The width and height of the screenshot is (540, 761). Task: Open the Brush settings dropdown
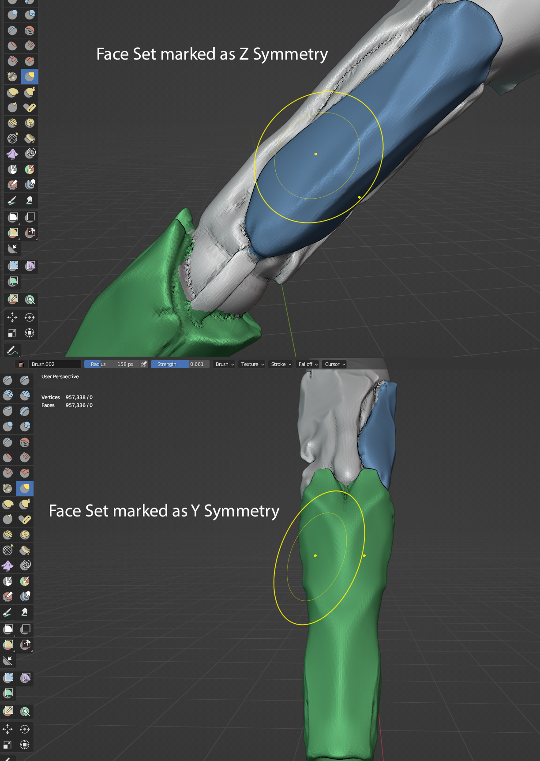[x=225, y=364]
